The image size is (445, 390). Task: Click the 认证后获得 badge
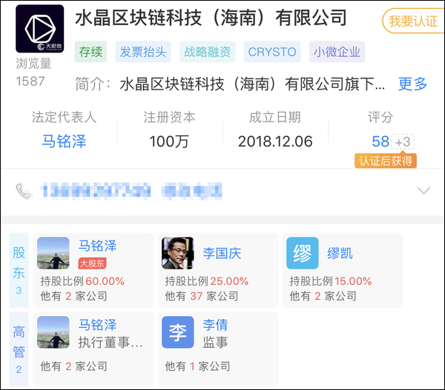tap(386, 161)
